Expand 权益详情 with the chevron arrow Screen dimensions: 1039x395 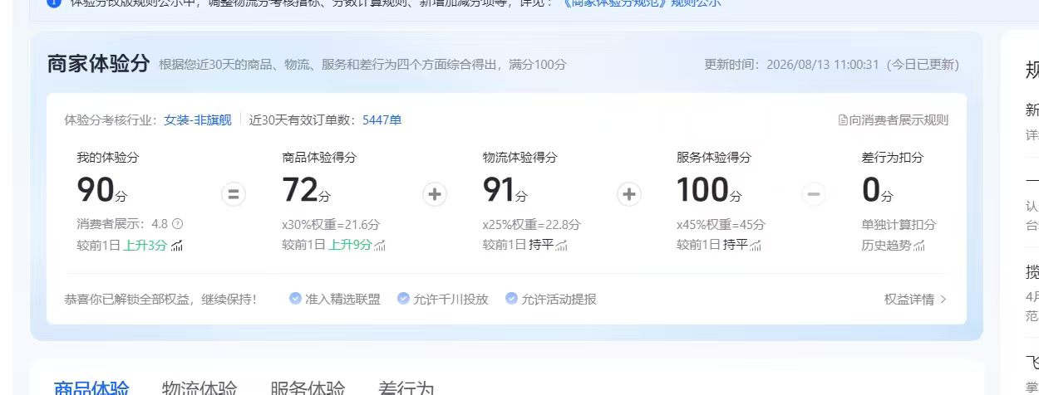click(x=943, y=300)
